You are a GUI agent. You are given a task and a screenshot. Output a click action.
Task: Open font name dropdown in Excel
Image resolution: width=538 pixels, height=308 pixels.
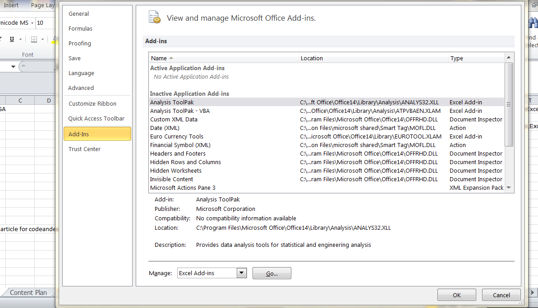(x=32, y=23)
